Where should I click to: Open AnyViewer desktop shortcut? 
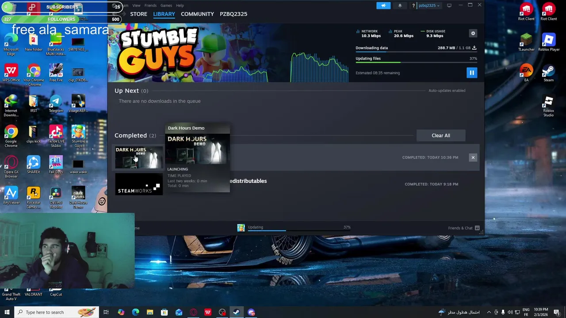[x=11, y=196]
